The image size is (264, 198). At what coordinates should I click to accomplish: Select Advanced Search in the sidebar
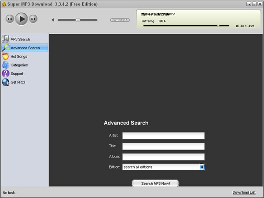[25, 48]
